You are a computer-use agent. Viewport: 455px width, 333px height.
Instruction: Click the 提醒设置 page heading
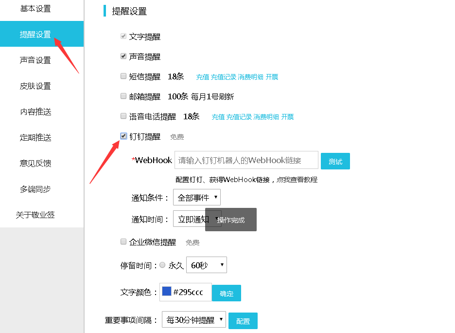click(x=129, y=11)
